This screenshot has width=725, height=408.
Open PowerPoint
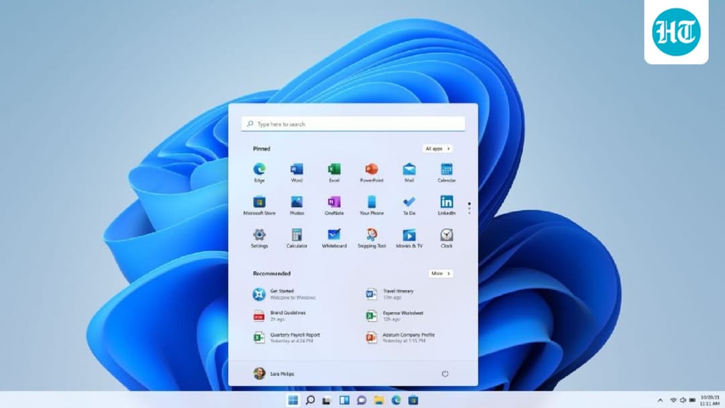371,172
